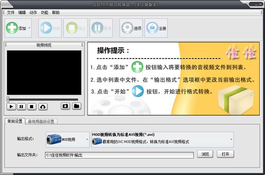Open Options (选项) gear button
265x175 pixels.
131,28
